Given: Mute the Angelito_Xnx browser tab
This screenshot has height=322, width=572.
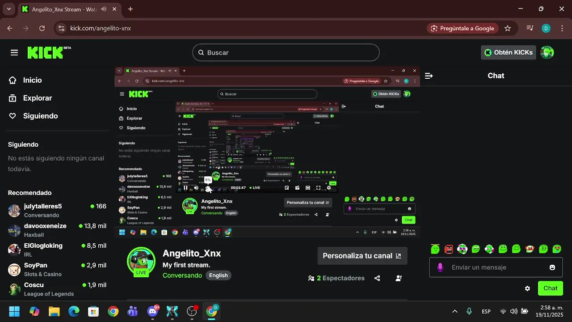Looking at the screenshot, I should [104, 9].
